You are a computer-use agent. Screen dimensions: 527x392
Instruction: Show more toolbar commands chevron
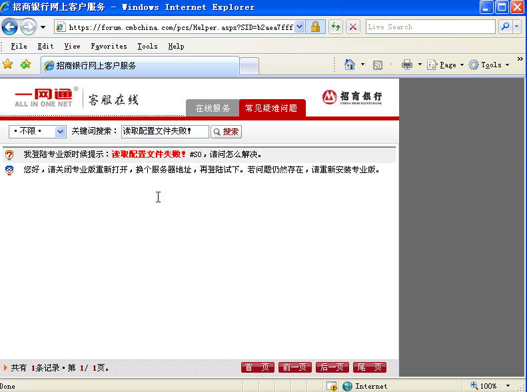click(x=520, y=59)
